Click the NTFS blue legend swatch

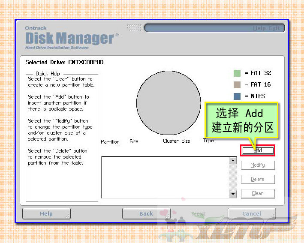237,96
